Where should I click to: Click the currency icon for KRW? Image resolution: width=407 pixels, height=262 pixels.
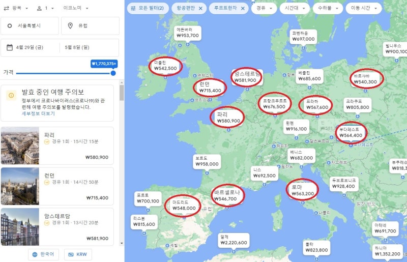[70, 254]
